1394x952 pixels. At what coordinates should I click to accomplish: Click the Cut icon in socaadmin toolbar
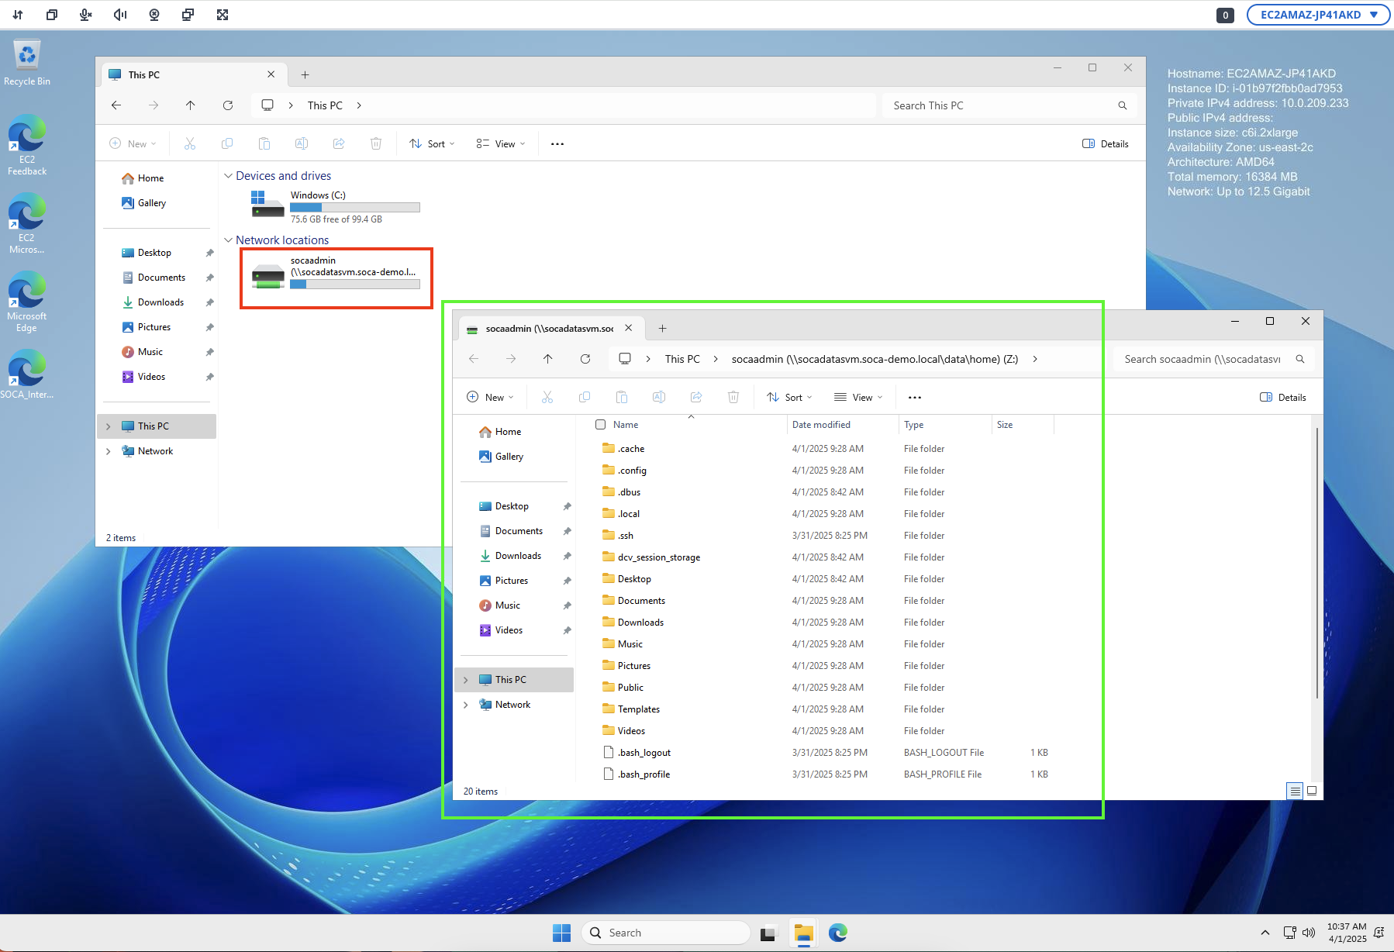(x=547, y=398)
